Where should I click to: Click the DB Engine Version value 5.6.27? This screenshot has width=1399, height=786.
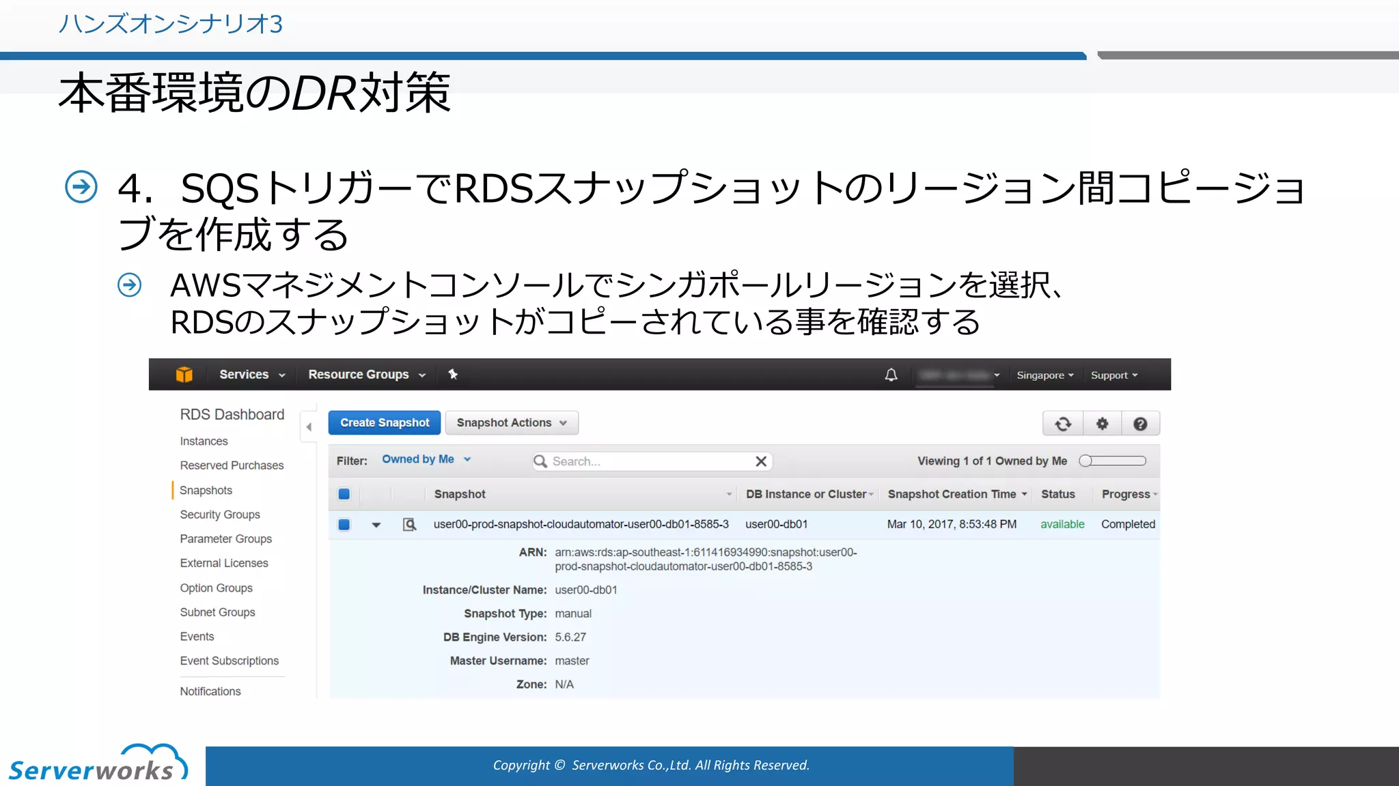click(570, 637)
